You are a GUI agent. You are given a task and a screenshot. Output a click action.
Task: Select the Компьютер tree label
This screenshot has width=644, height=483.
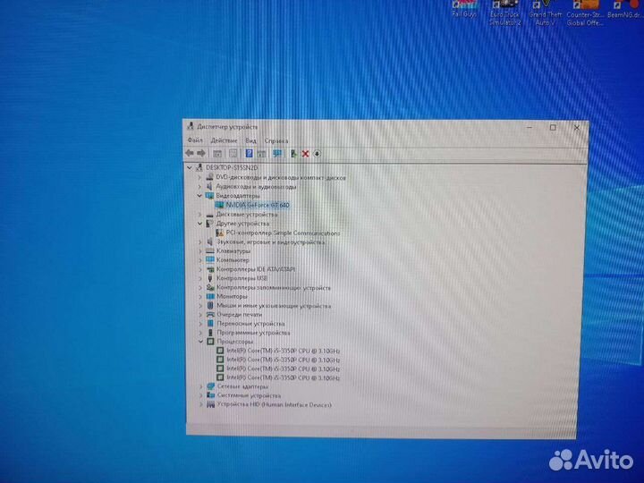point(233,260)
